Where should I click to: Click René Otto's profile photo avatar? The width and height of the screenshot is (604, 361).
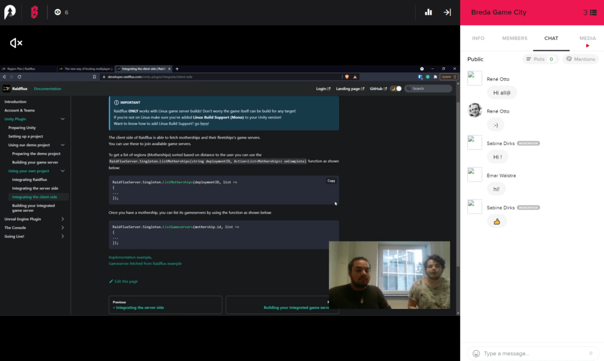[475, 110]
